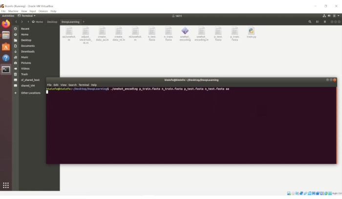The height and width of the screenshot is (199, 342).
Task: Select the p_train.fasta file
Action: pos(235,34)
